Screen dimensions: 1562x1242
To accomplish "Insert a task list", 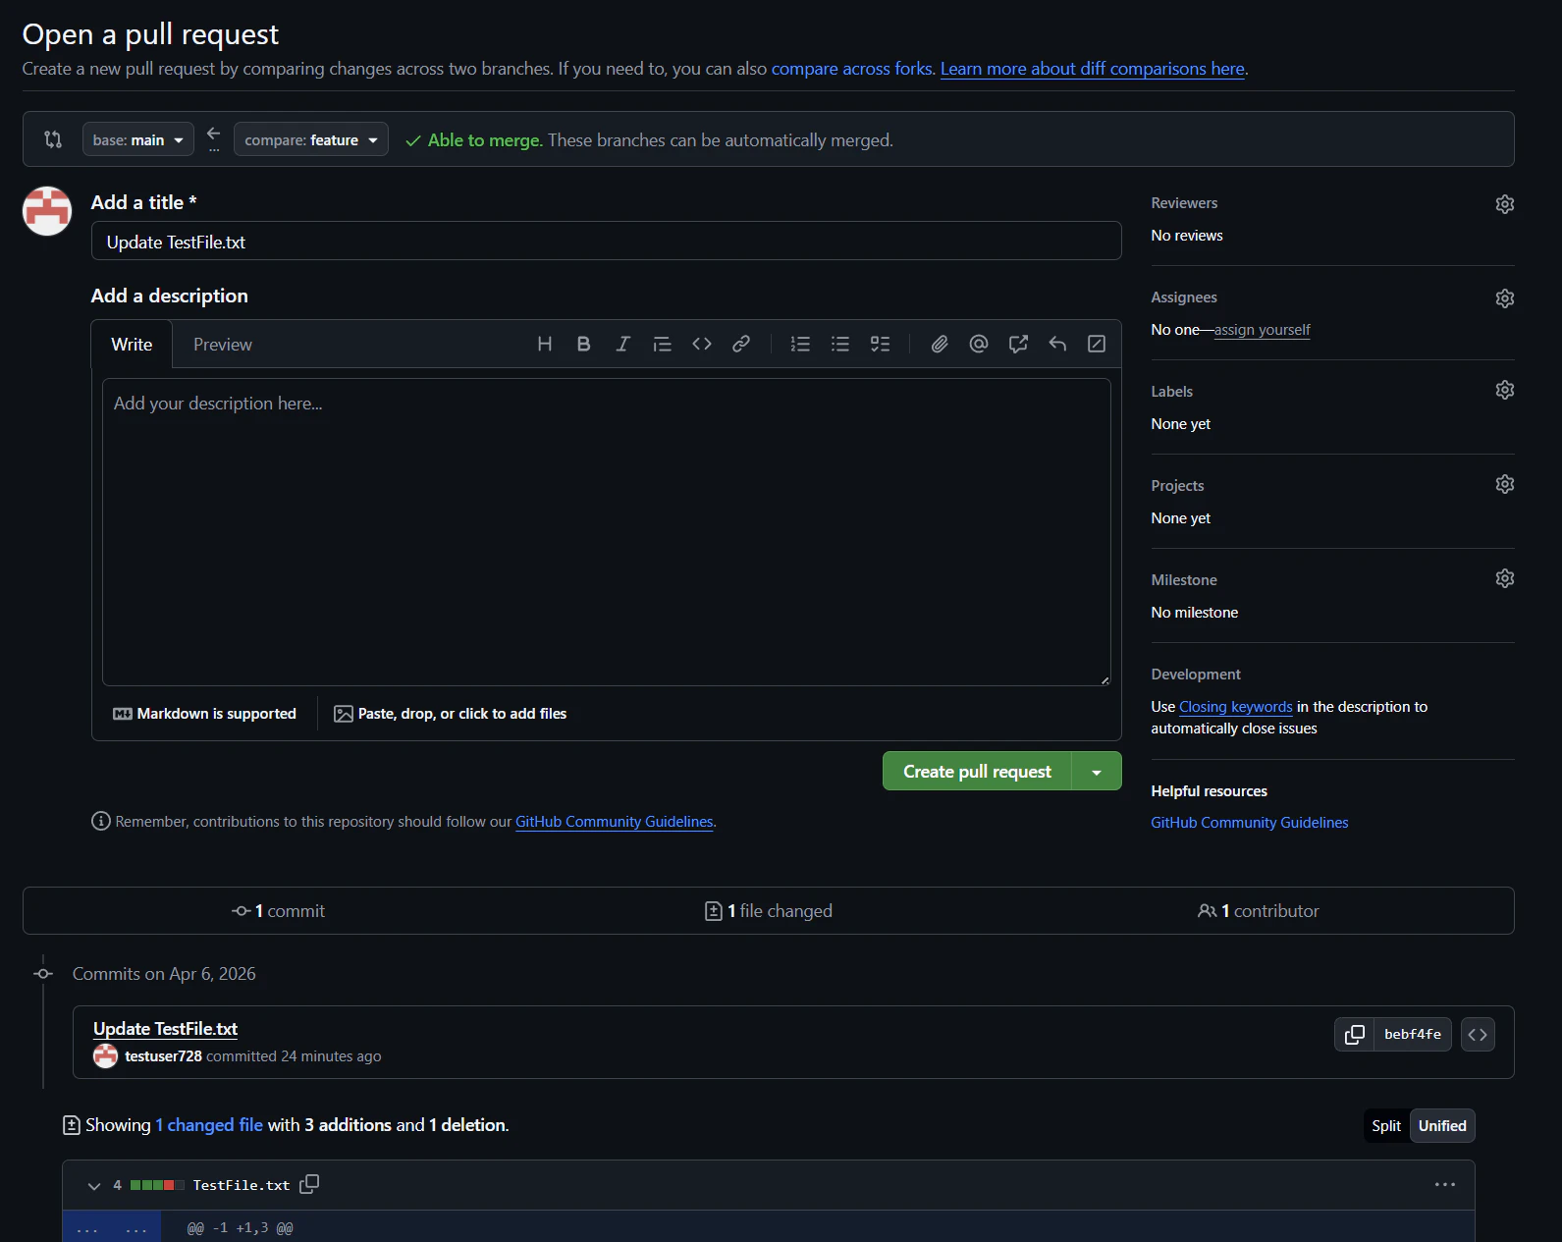I will [x=880, y=344].
